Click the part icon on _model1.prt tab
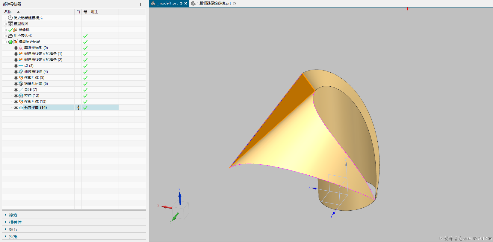This screenshot has width=493, height=242. point(153,3)
